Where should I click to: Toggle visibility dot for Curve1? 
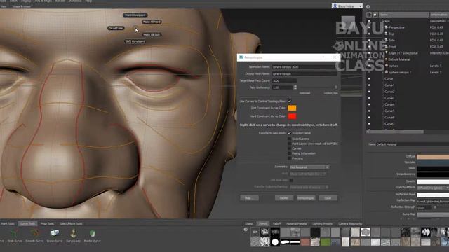tap(369, 85)
